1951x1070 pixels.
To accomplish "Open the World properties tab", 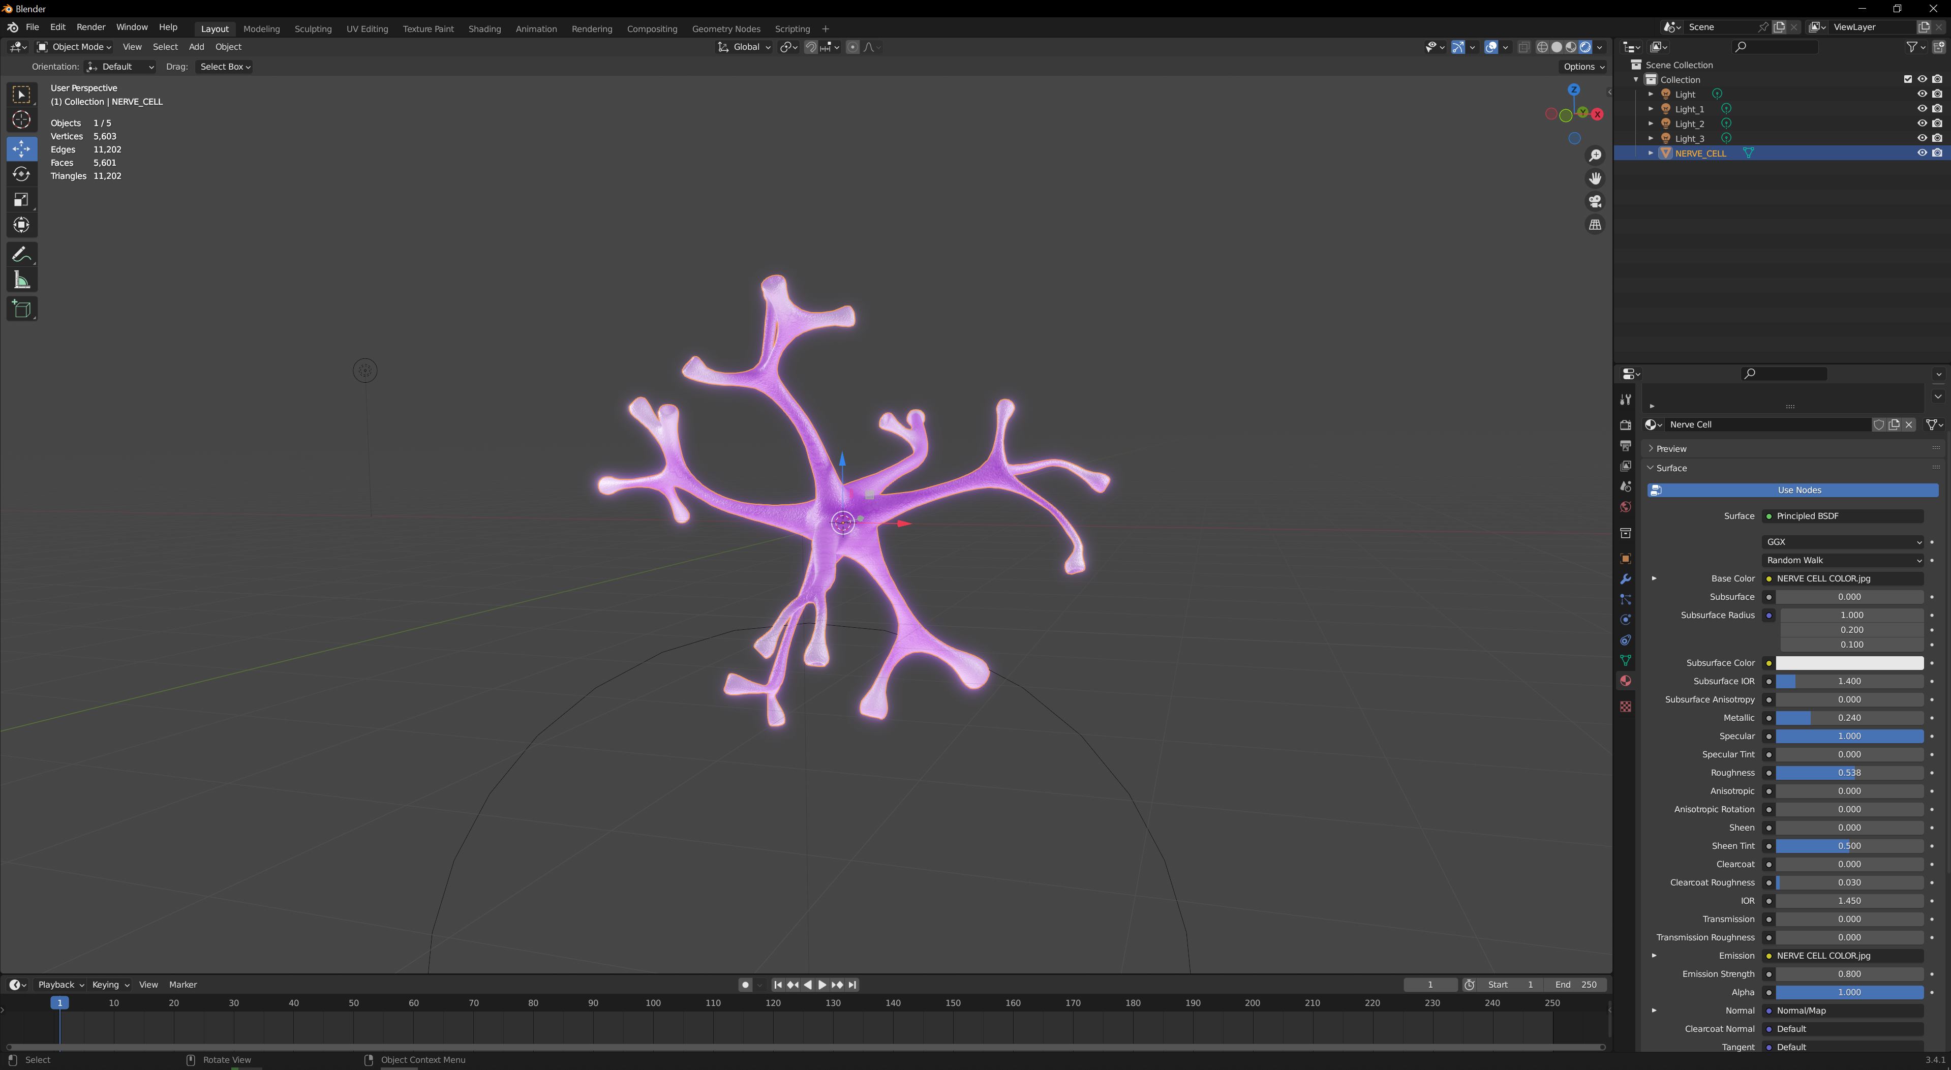I will (x=1625, y=507).
